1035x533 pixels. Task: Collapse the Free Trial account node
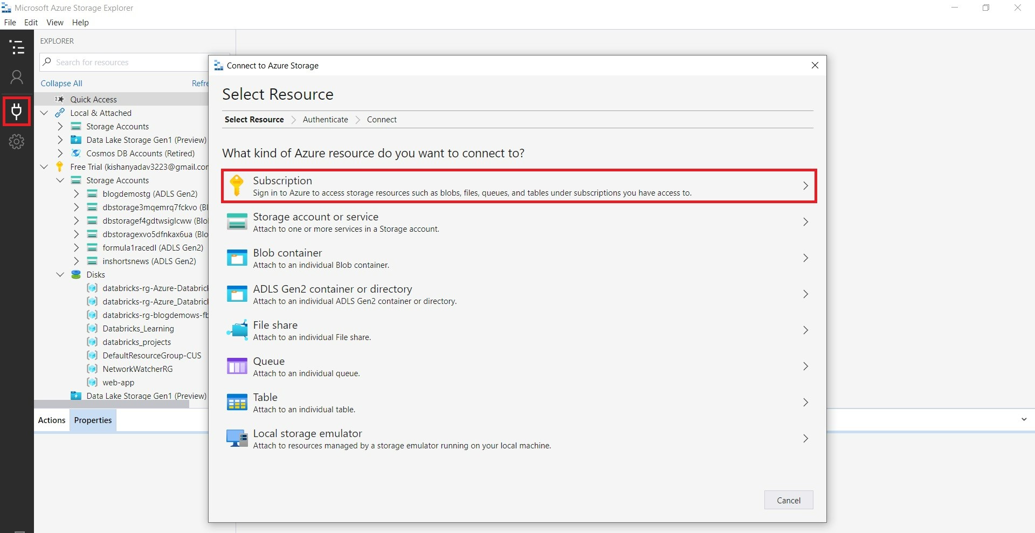click(44, 167)
